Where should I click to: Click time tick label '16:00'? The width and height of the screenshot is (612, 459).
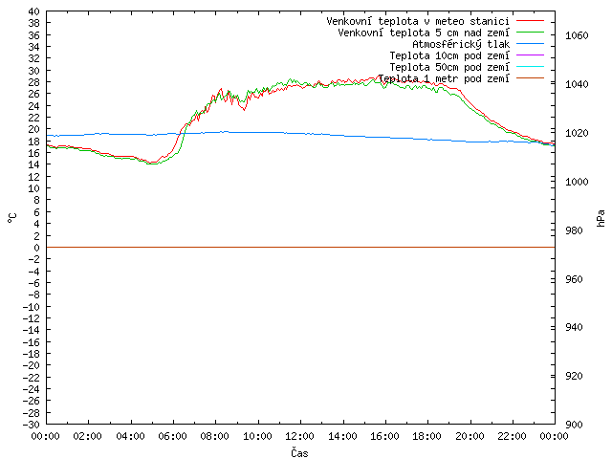pyautogui.click(x=384, y=436)
